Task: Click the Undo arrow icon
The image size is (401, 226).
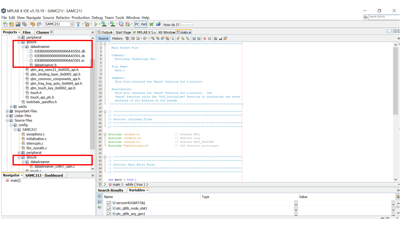Action: click(x=33, y=24)
